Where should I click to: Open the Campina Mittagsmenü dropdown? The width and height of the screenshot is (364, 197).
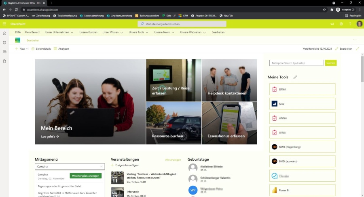click(x=70, y=166)
